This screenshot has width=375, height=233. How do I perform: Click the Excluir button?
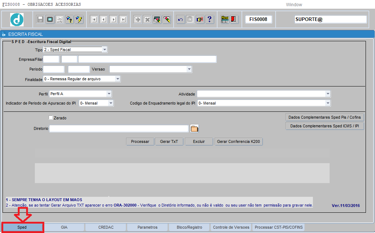(199, 141)
